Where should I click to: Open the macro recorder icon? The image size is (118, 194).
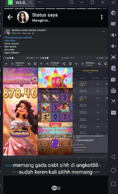pyautogui.click(x=113, y=68)
